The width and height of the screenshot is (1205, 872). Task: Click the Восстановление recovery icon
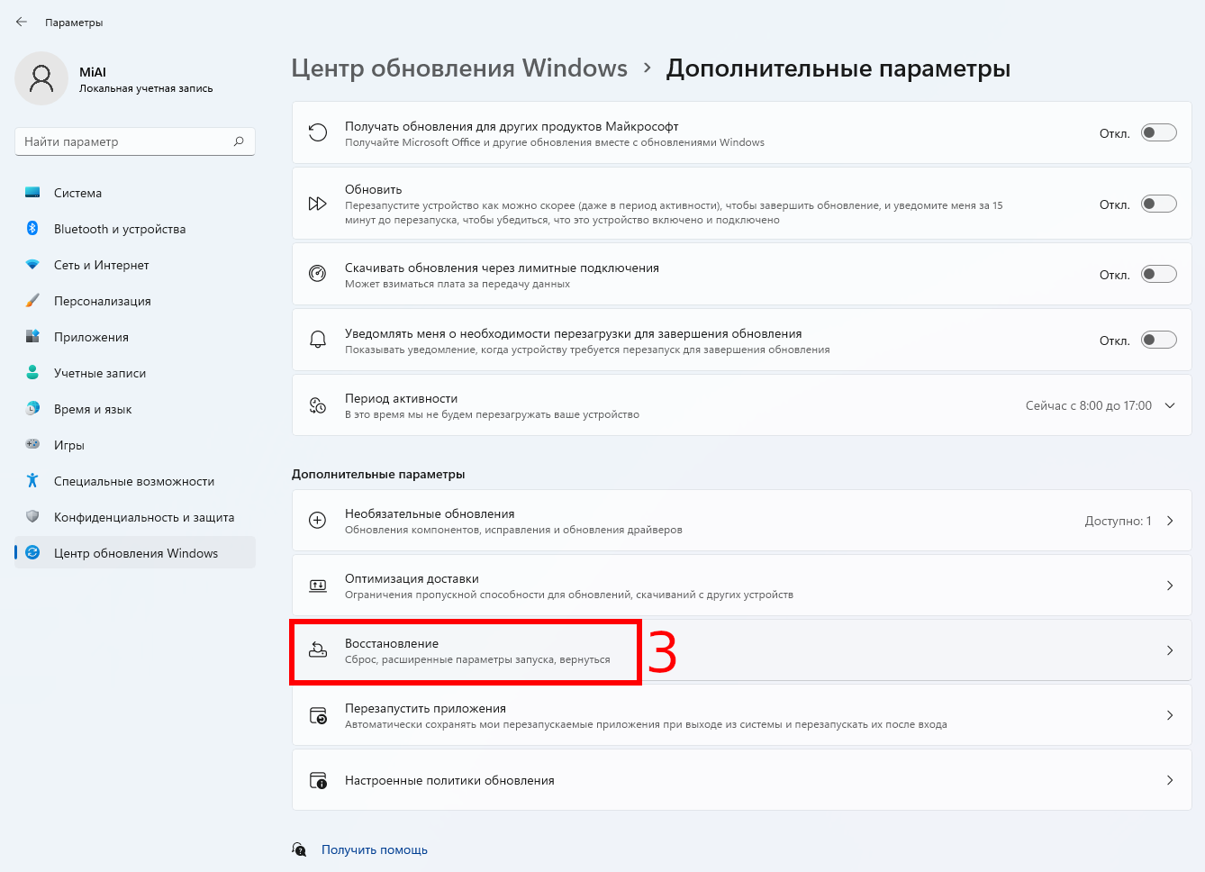(318, 650)
